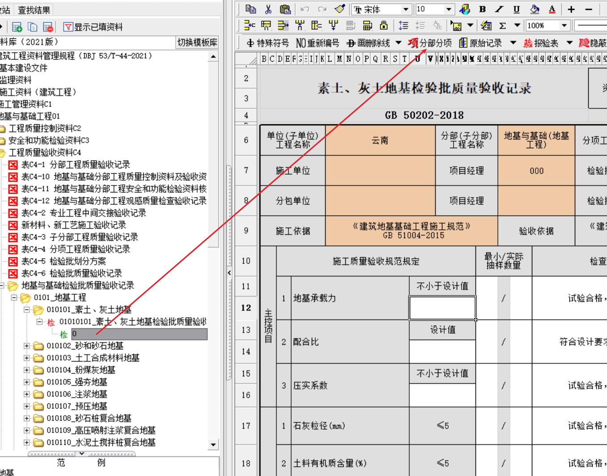Click tree scrollbar down arrow
Screen dimensions: 607x476
pyautogui.click(x=213, y=445)
